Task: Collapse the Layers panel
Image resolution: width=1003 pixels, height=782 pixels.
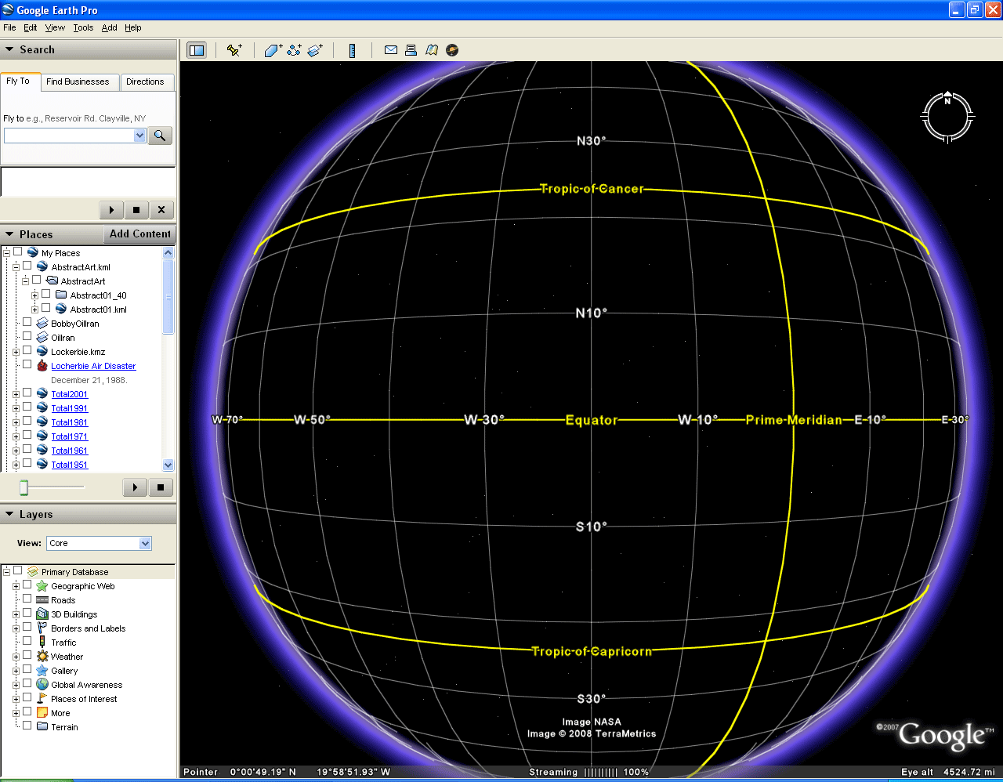Action: 9,515
